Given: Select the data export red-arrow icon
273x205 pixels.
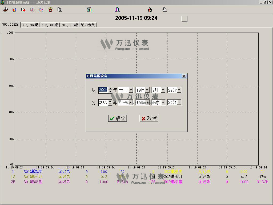Looking at the screenshot, I should coord(23,10).
